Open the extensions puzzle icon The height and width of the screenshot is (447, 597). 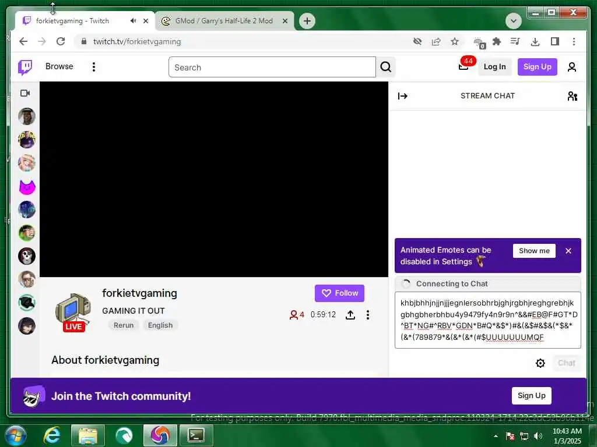pos(497,41)
